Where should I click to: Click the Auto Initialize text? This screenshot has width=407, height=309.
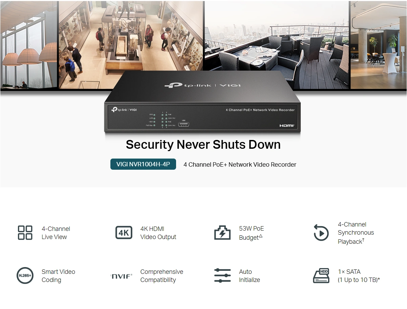pyautogui.click(x=249, y=276)
